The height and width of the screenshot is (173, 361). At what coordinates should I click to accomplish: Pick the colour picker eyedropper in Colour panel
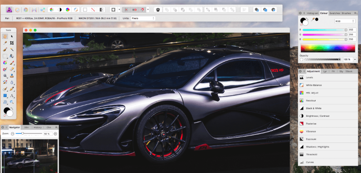click(x=313, y=20)
